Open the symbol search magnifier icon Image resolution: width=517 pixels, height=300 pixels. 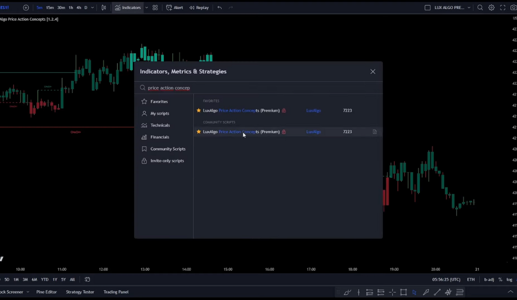click(x=480, y=8)
